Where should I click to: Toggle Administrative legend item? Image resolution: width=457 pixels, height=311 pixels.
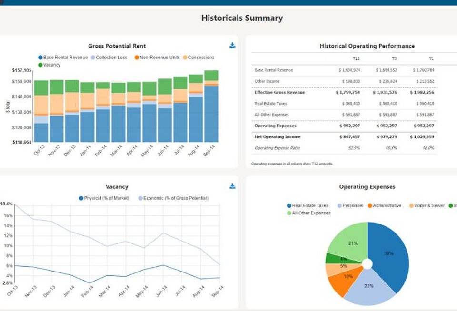(x=385, y=205)
